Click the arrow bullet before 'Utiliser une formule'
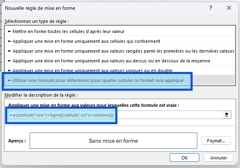Screen dimensions: 240x168 coord(9,80)
